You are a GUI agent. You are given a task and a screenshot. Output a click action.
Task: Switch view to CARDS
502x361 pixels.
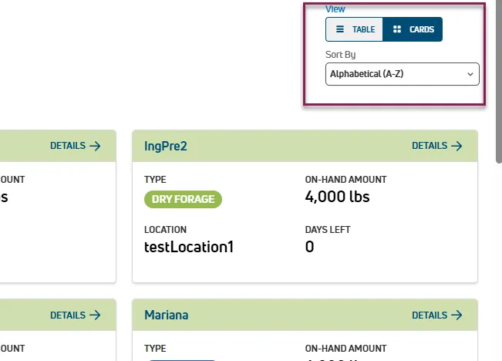(413, 29)
